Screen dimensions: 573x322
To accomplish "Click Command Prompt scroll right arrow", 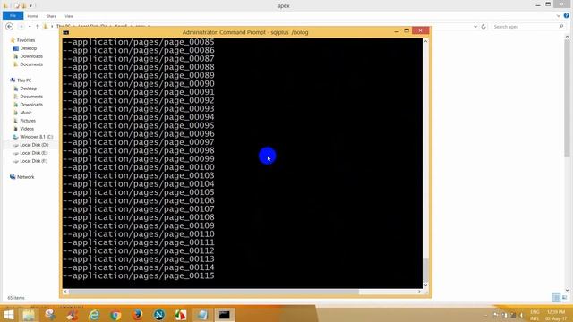I will [x=419, y=292].
